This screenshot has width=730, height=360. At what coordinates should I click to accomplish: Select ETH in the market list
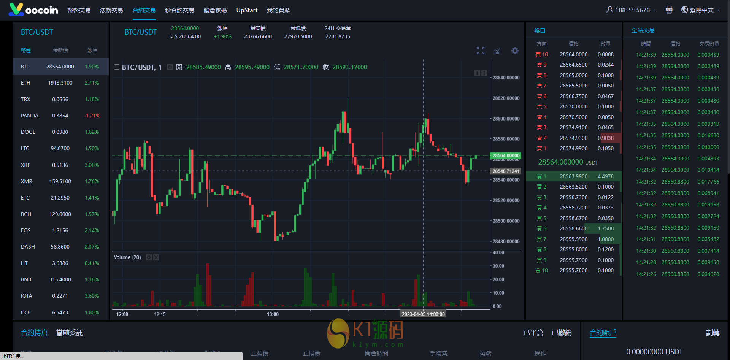(x=60, y=83)
